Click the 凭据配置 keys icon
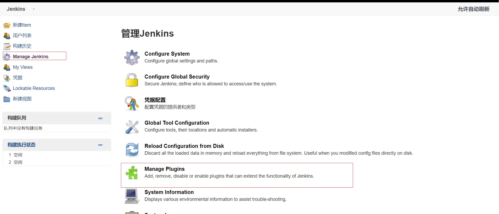 click(x=132, y=103)
